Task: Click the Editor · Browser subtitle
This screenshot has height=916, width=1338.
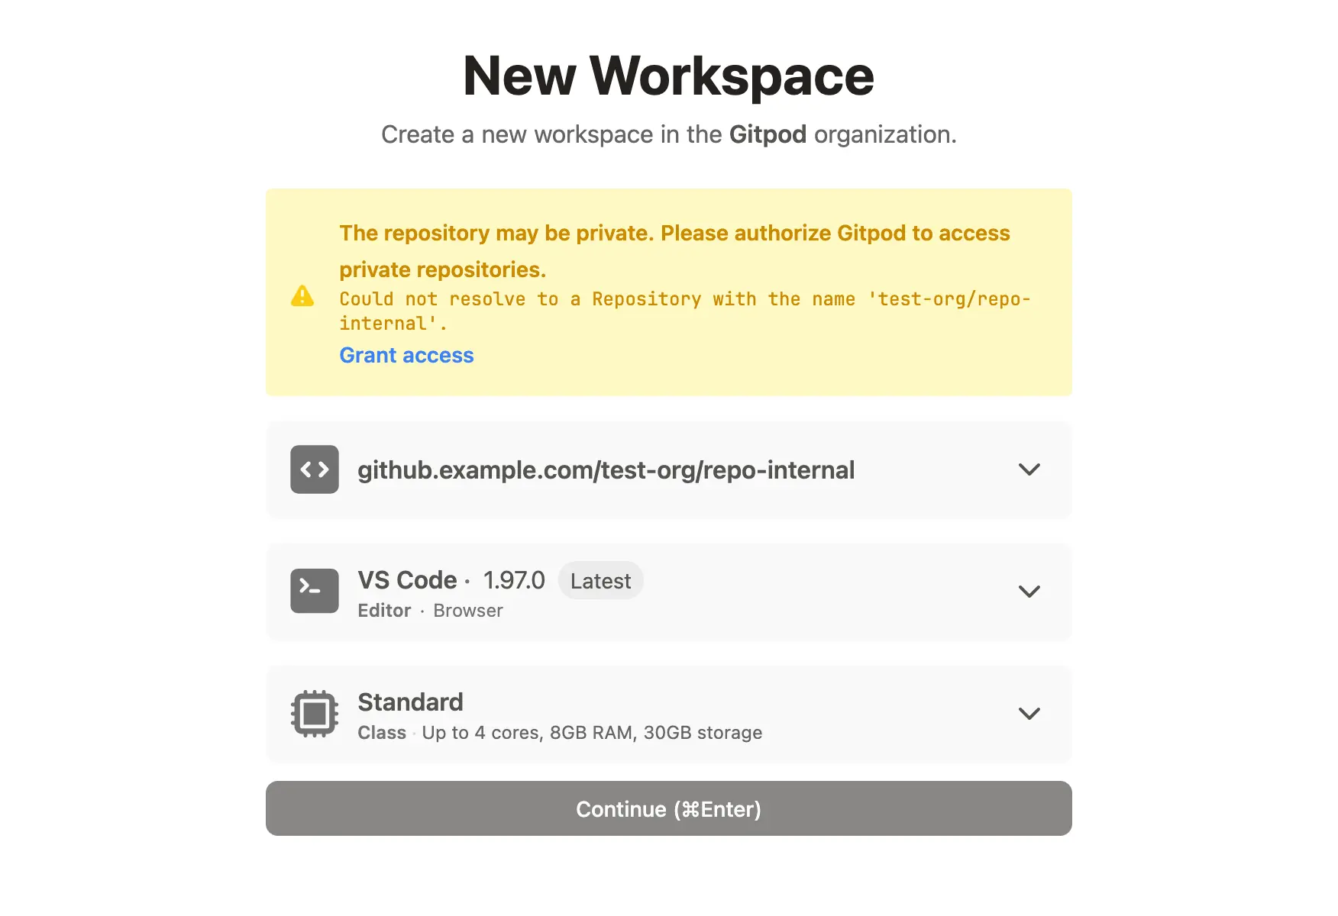Action: [x=430, y=611]
